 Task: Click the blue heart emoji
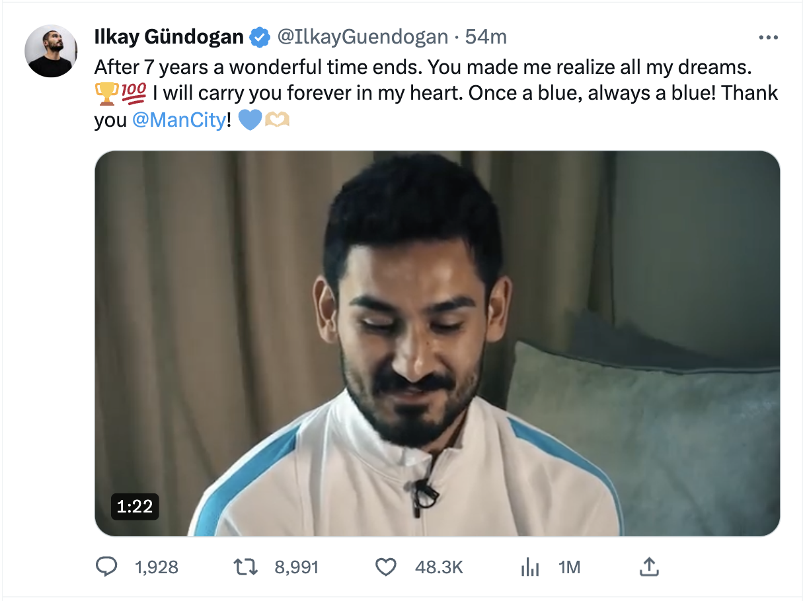(x=250, y=122)
